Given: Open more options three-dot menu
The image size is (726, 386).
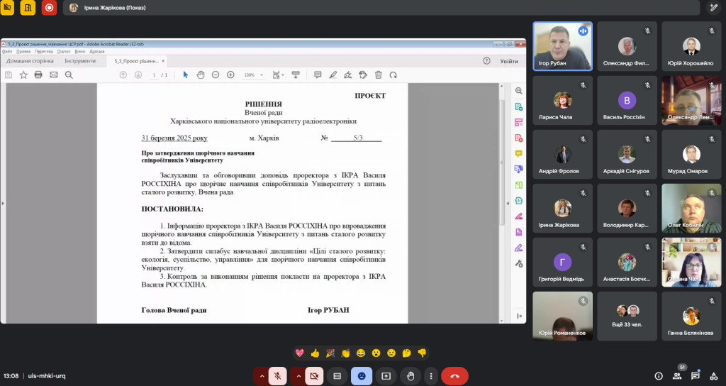Looking at the screenshot, I should click(x=430, y=375).
